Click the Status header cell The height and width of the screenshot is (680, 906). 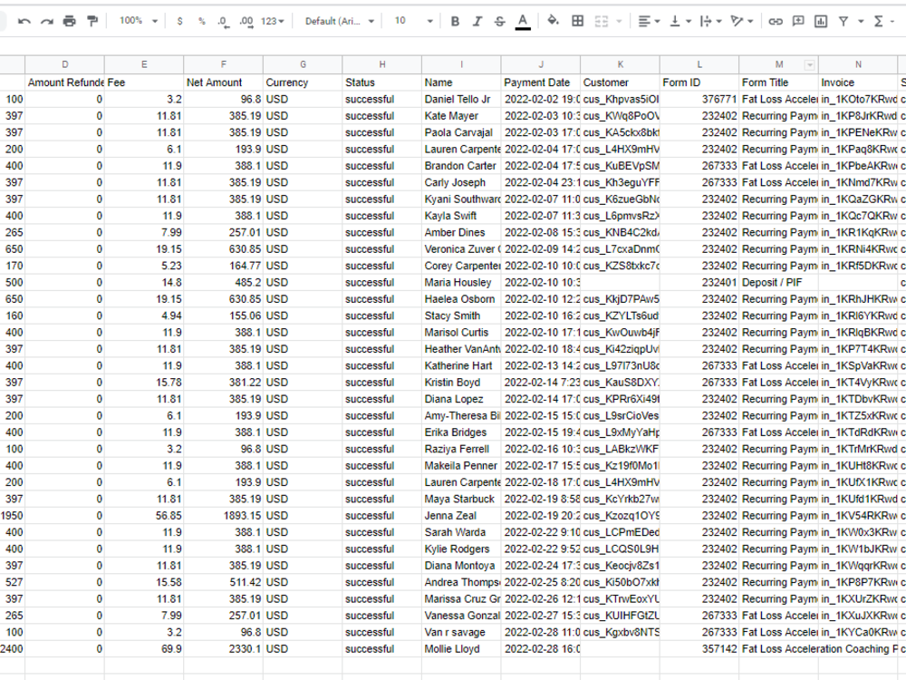[382, 83]
